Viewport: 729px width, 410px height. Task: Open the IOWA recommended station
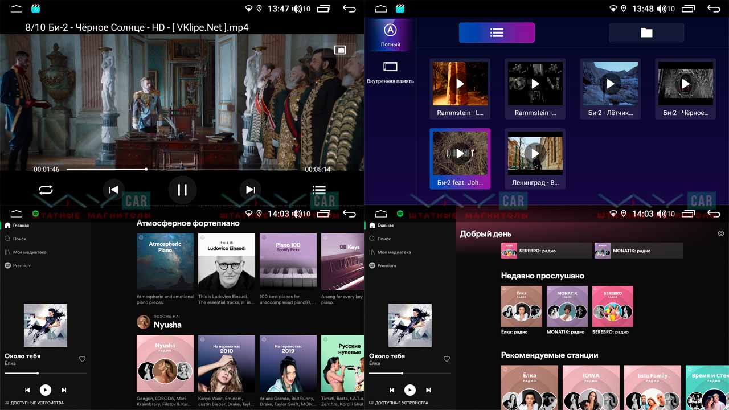[x=591, y=387]
